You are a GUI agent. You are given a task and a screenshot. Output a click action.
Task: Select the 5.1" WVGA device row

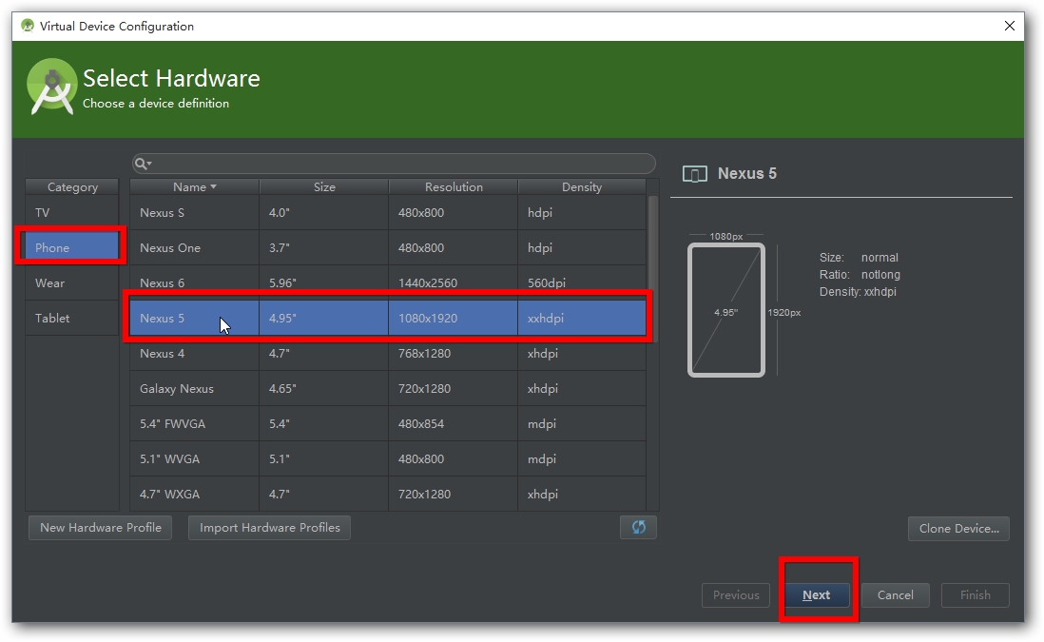388,458
